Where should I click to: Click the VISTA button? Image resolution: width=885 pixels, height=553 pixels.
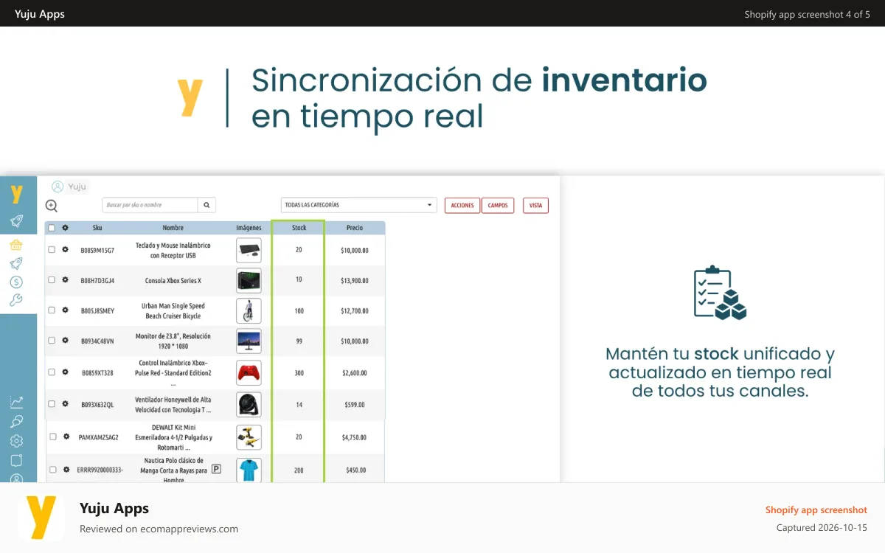click(535, 205)
